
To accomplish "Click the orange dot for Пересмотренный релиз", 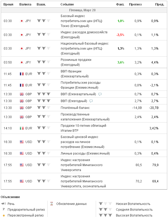I will click(4, 215).
